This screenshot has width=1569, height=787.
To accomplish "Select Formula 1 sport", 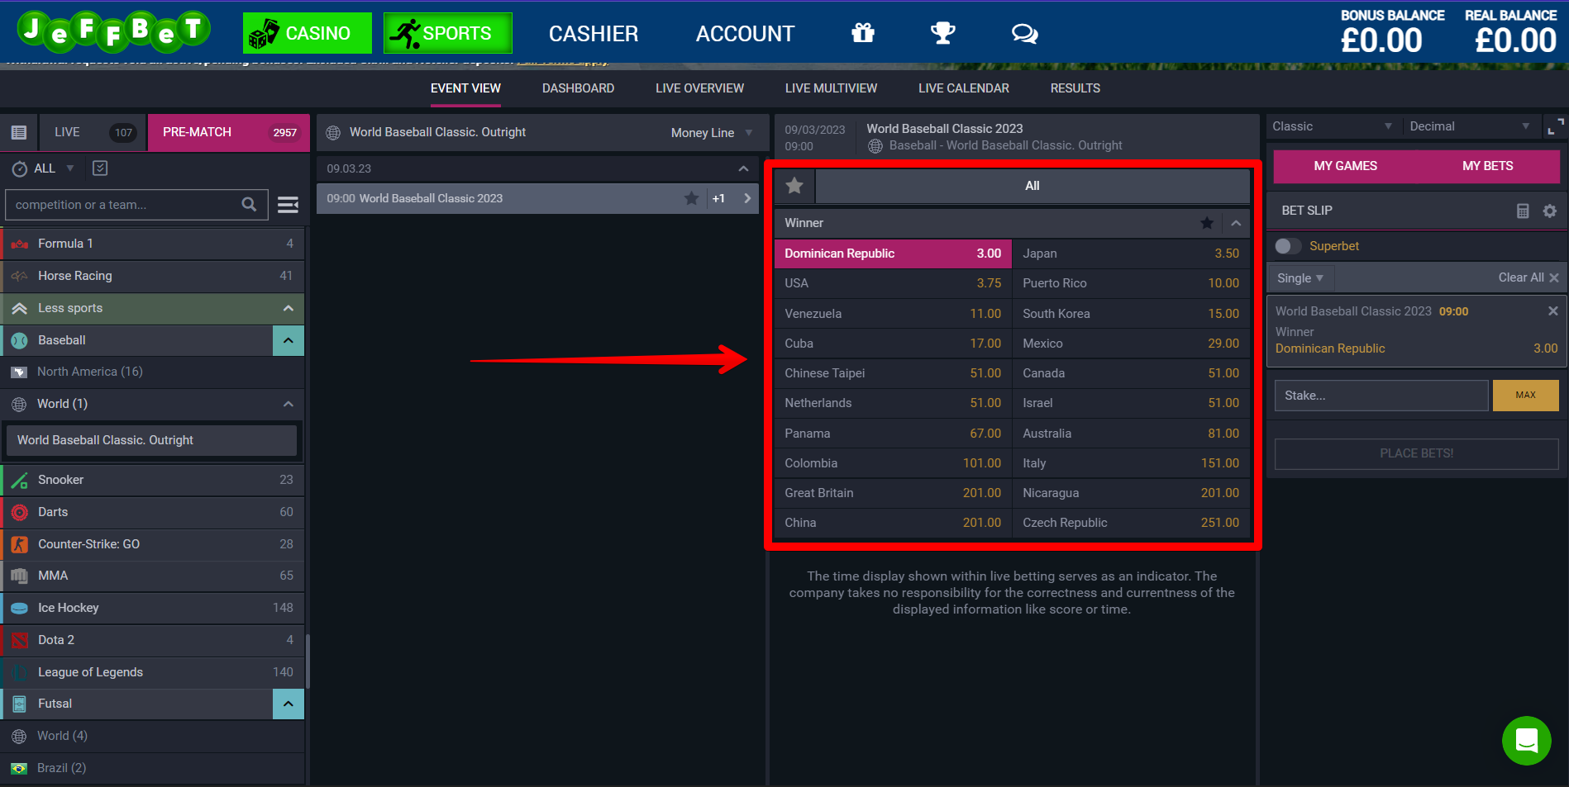I will click(153, 244).
